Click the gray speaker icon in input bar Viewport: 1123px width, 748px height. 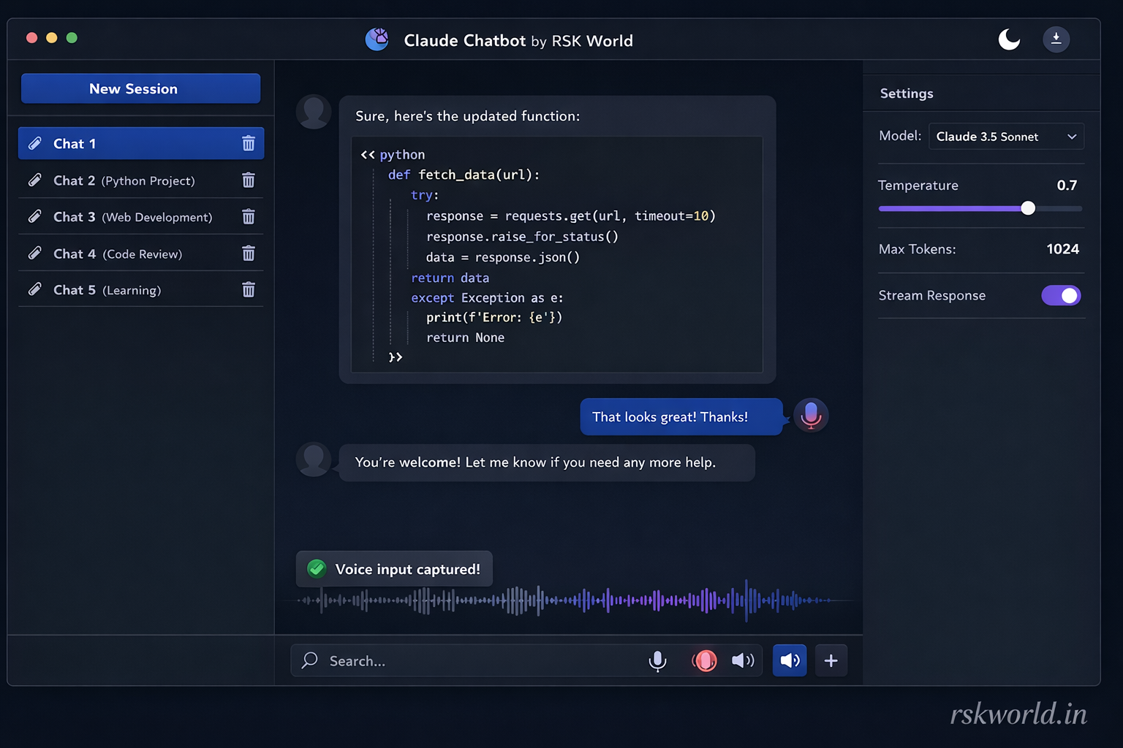coord(743,660)
